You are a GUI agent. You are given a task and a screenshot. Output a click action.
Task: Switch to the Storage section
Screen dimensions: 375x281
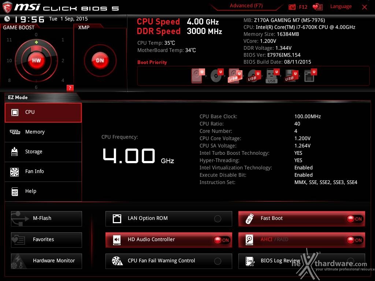click(x=43, y=152)
